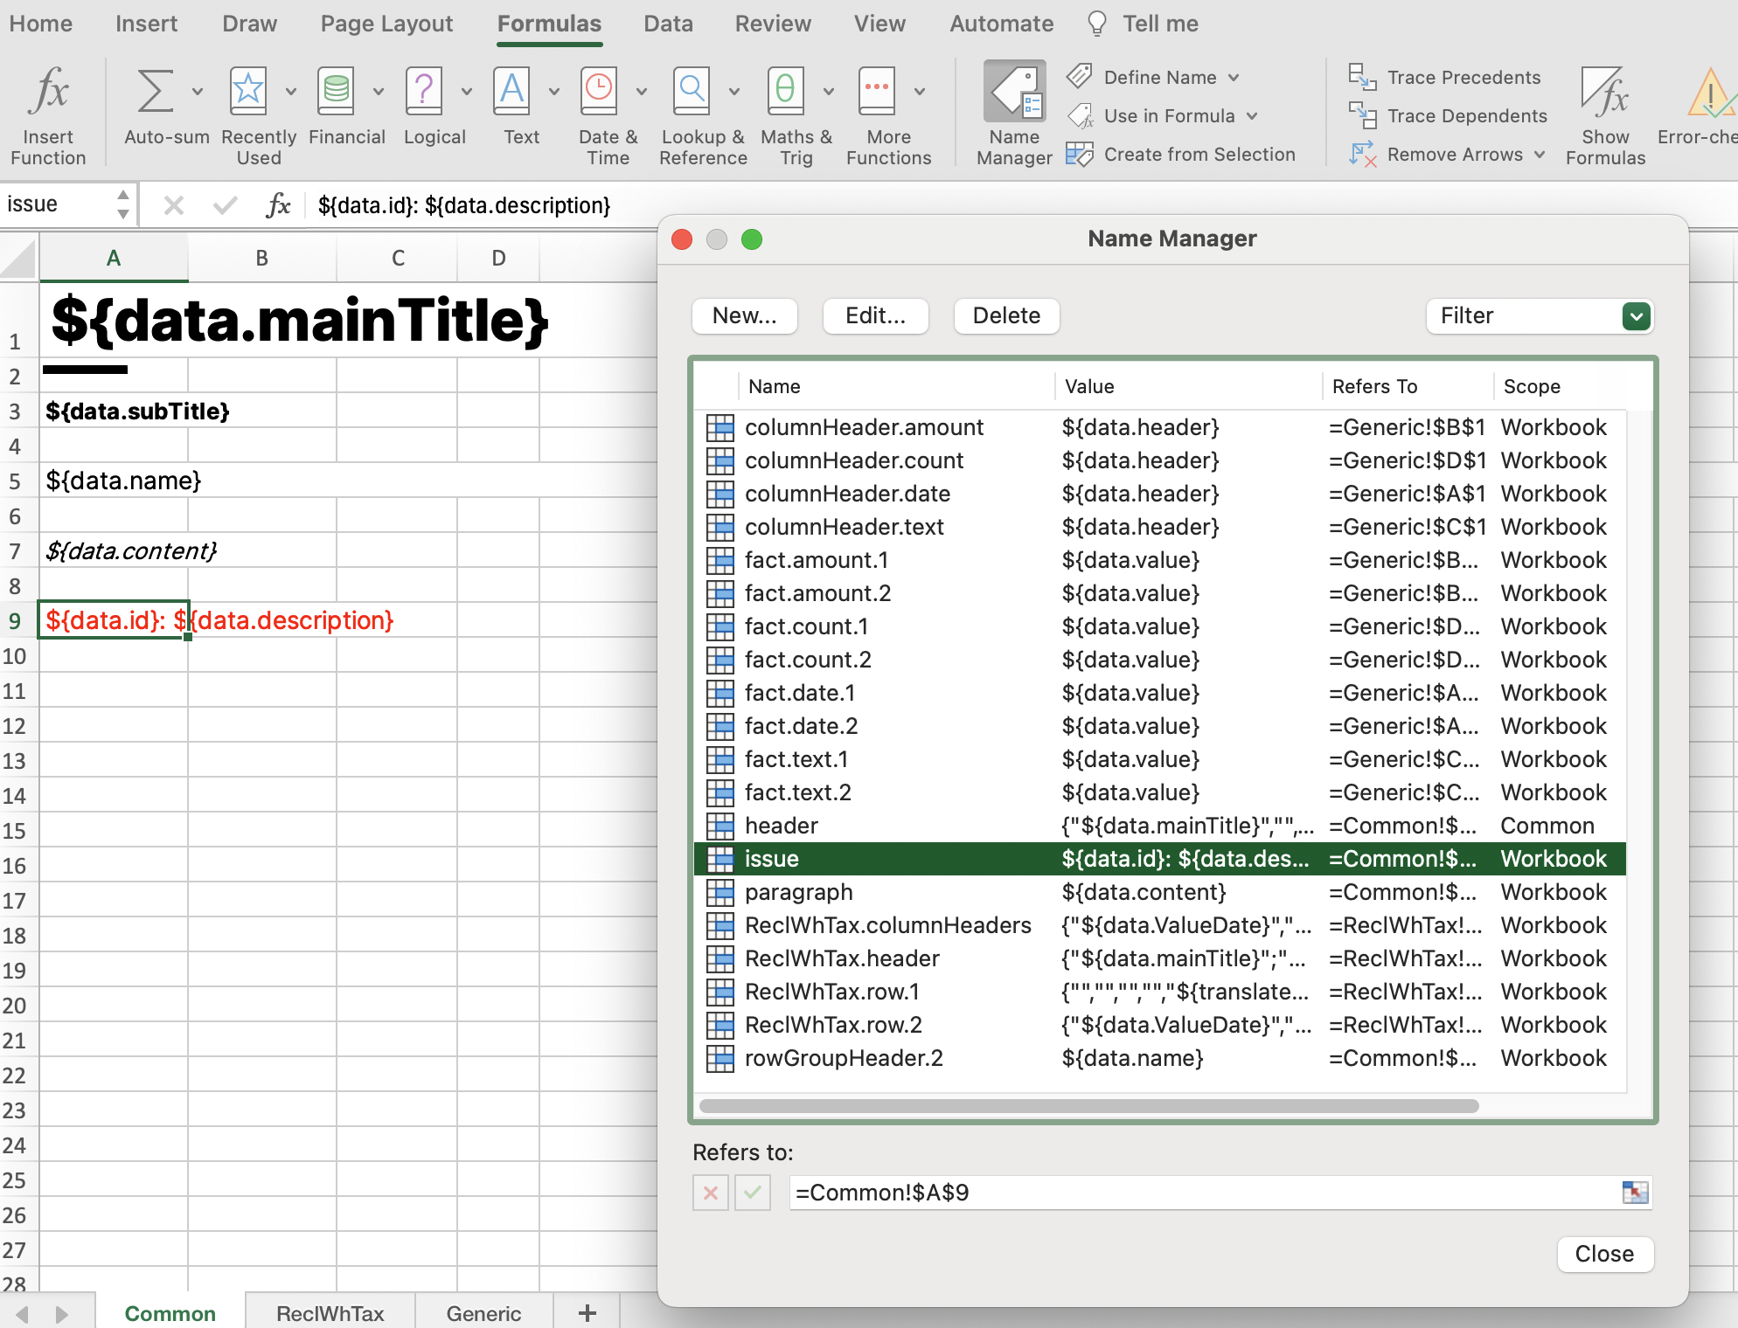
Task: Add a new sheet with plus button
Action: click(x=587, y=1312)
